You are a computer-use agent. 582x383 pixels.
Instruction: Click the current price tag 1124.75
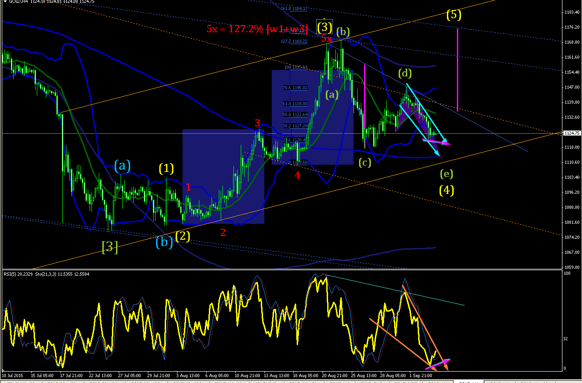[572, 133]
